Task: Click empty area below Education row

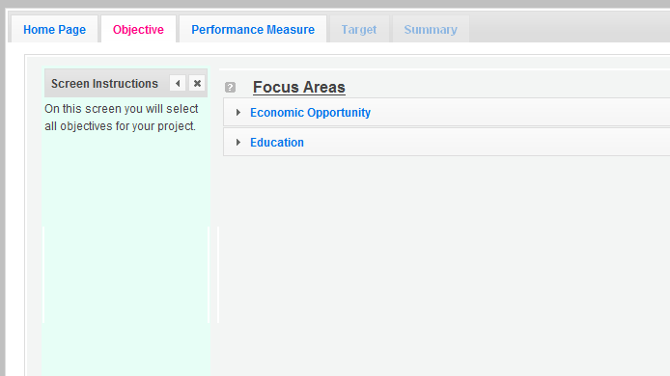Action: point(444,264)
